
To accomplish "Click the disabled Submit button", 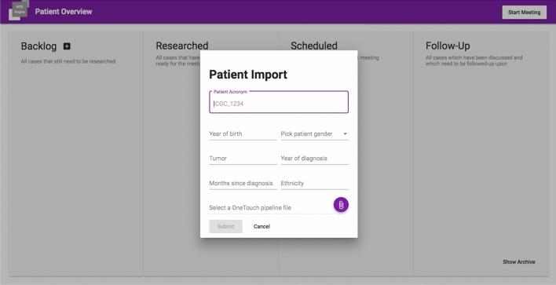I will point(225,227).
